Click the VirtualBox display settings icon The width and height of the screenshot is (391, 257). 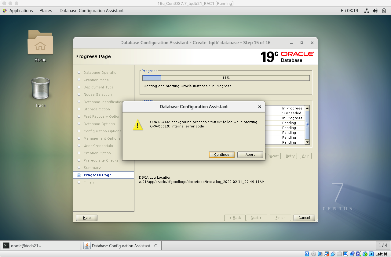point(346,254)
